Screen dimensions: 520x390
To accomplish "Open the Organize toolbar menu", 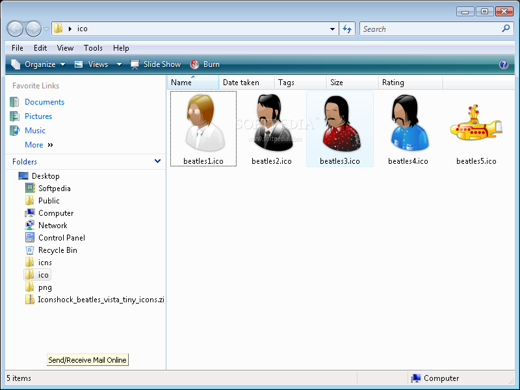I will point(38,64).
